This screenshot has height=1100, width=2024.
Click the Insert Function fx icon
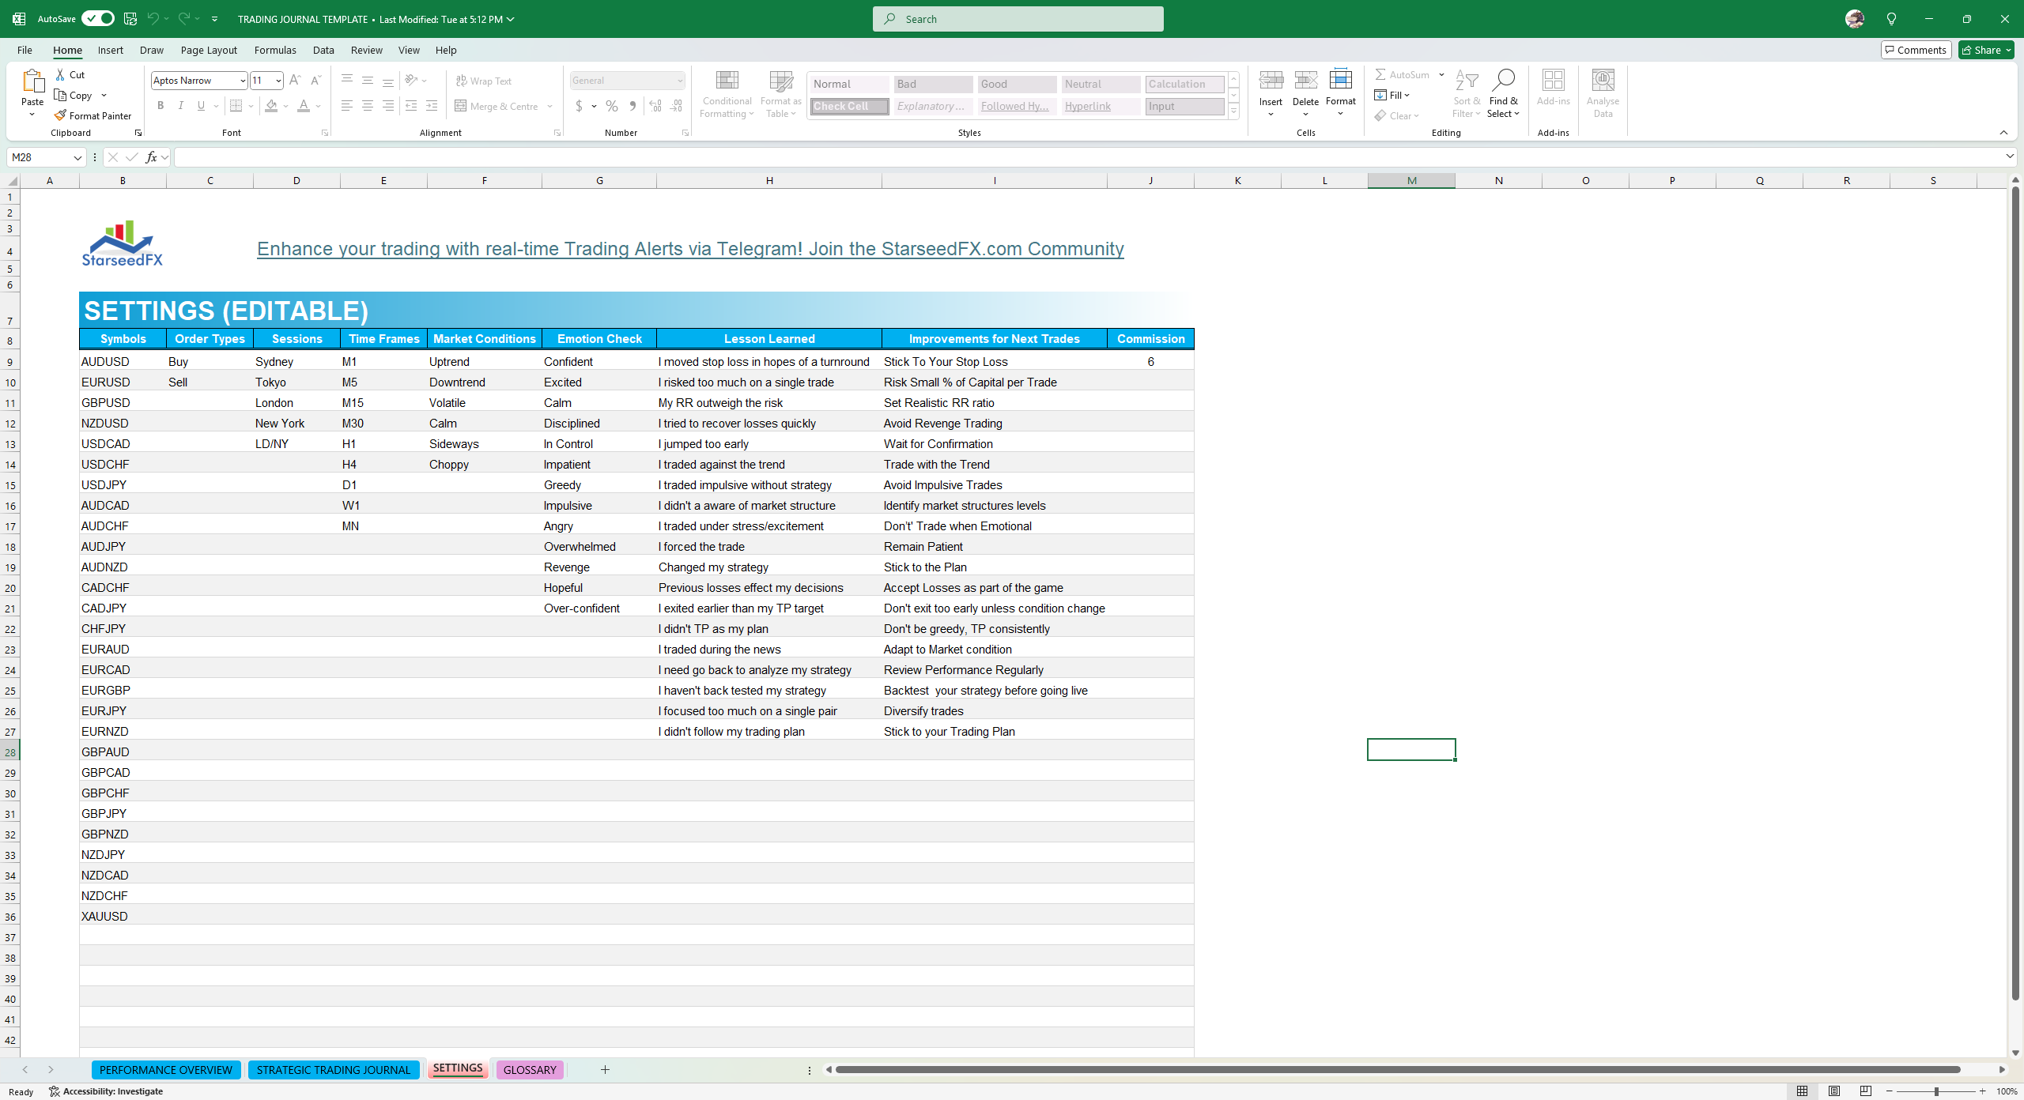click(x=151, y=157)
